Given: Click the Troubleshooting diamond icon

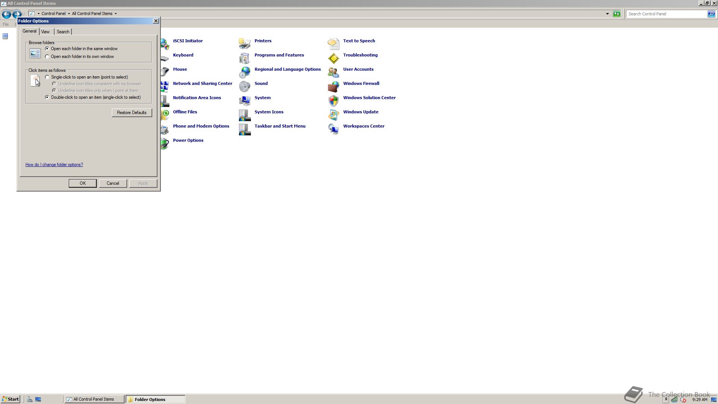Looking at the screenshot, I should click(333, 58).
